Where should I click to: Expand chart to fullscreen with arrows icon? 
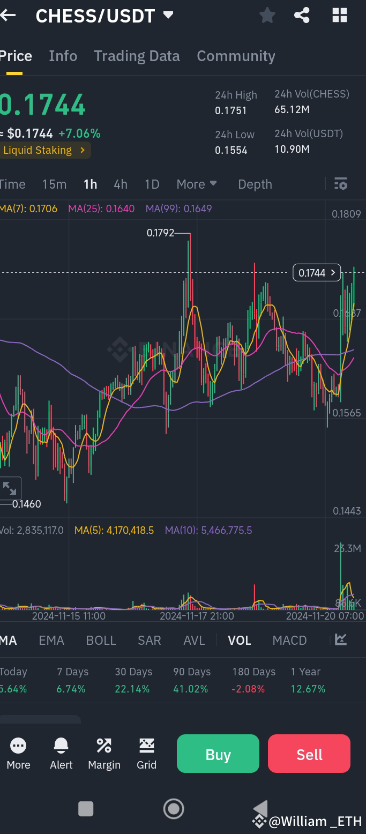10,488
